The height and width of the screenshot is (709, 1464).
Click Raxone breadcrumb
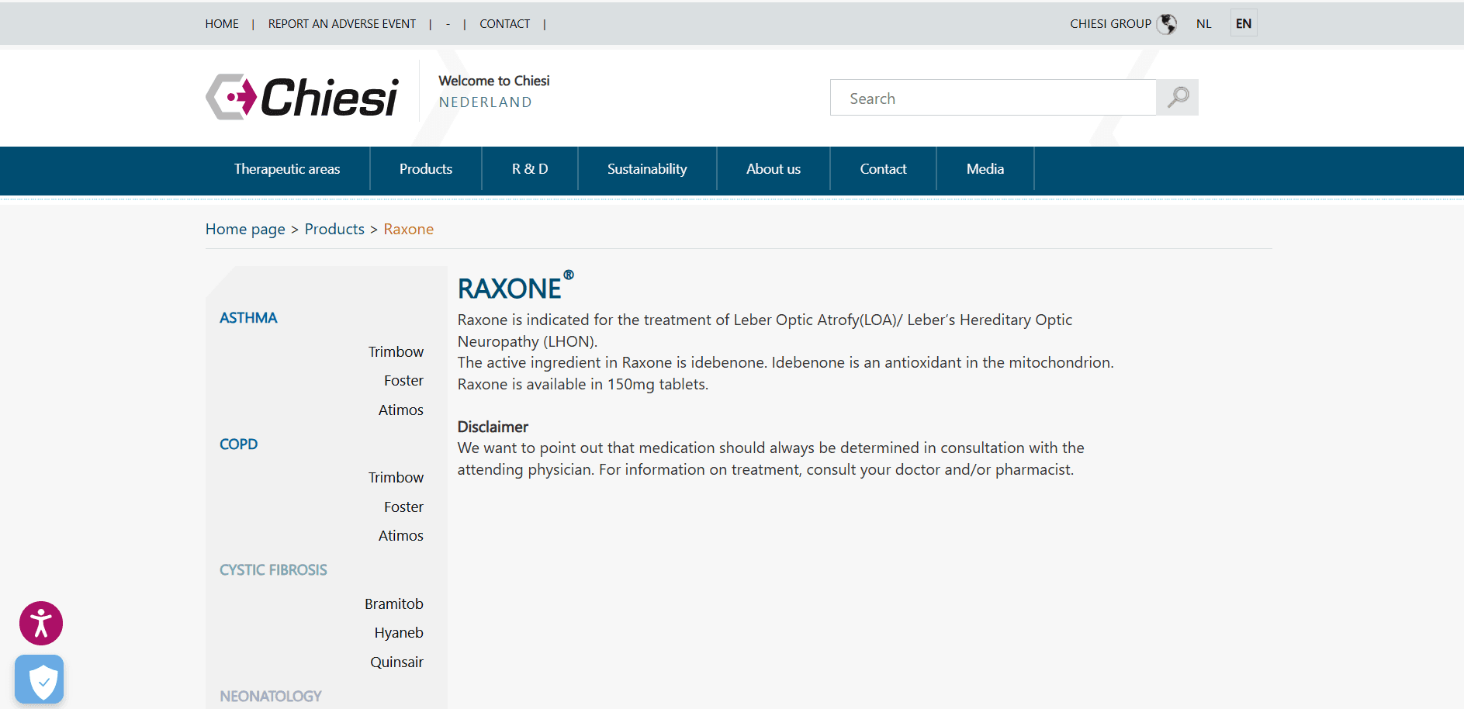[x=409, y=230]
